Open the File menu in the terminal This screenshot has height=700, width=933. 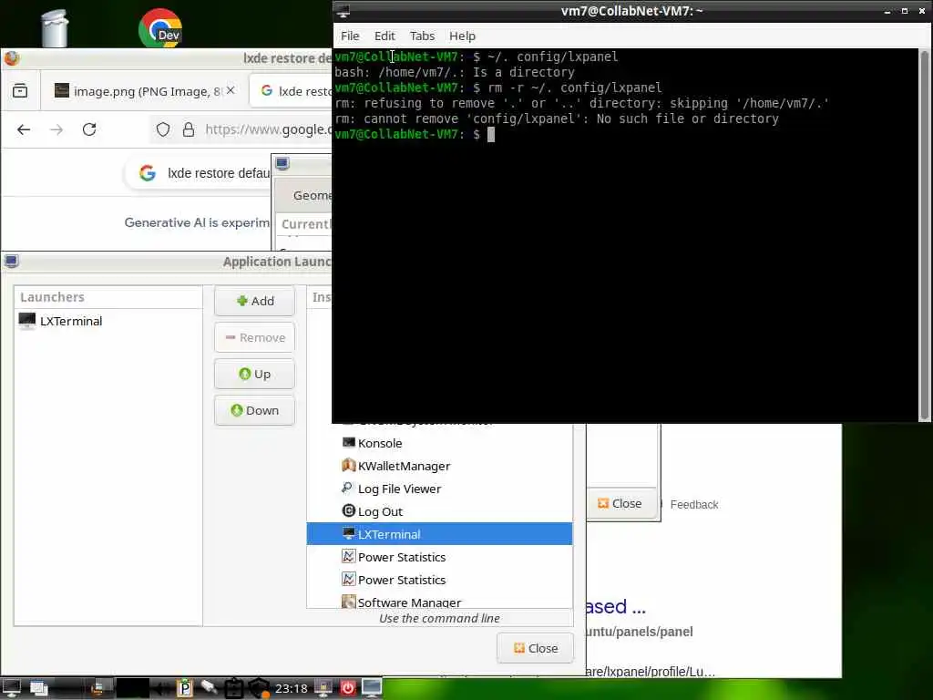[x=350, y=36]
